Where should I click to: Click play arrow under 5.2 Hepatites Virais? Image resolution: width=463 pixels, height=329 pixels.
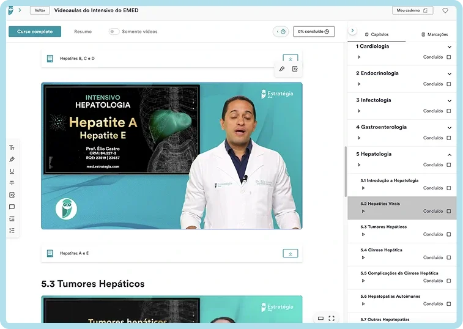[363, 211]
